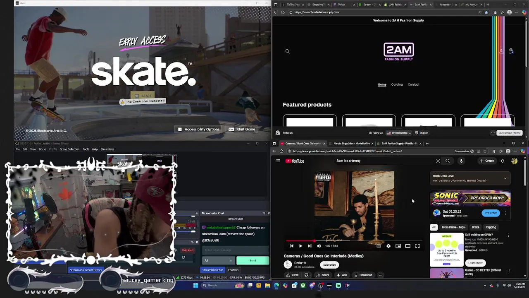The height and width of the screenshot is (298, 529).
Task: Play the Drake video
Action: tap(300, 246)
